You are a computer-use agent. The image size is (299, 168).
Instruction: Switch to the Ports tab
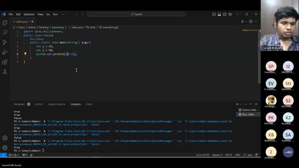89,104
